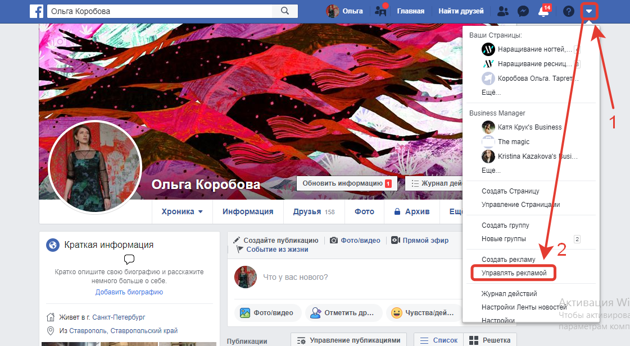The image size is (630, 346).
Task: Choose Журнал действий in dropdown menu
Action: [x=509, y=293]
